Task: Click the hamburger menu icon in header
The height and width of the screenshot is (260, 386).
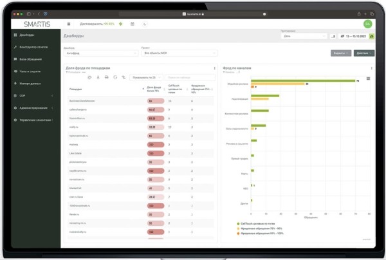Action: point(68,24)
